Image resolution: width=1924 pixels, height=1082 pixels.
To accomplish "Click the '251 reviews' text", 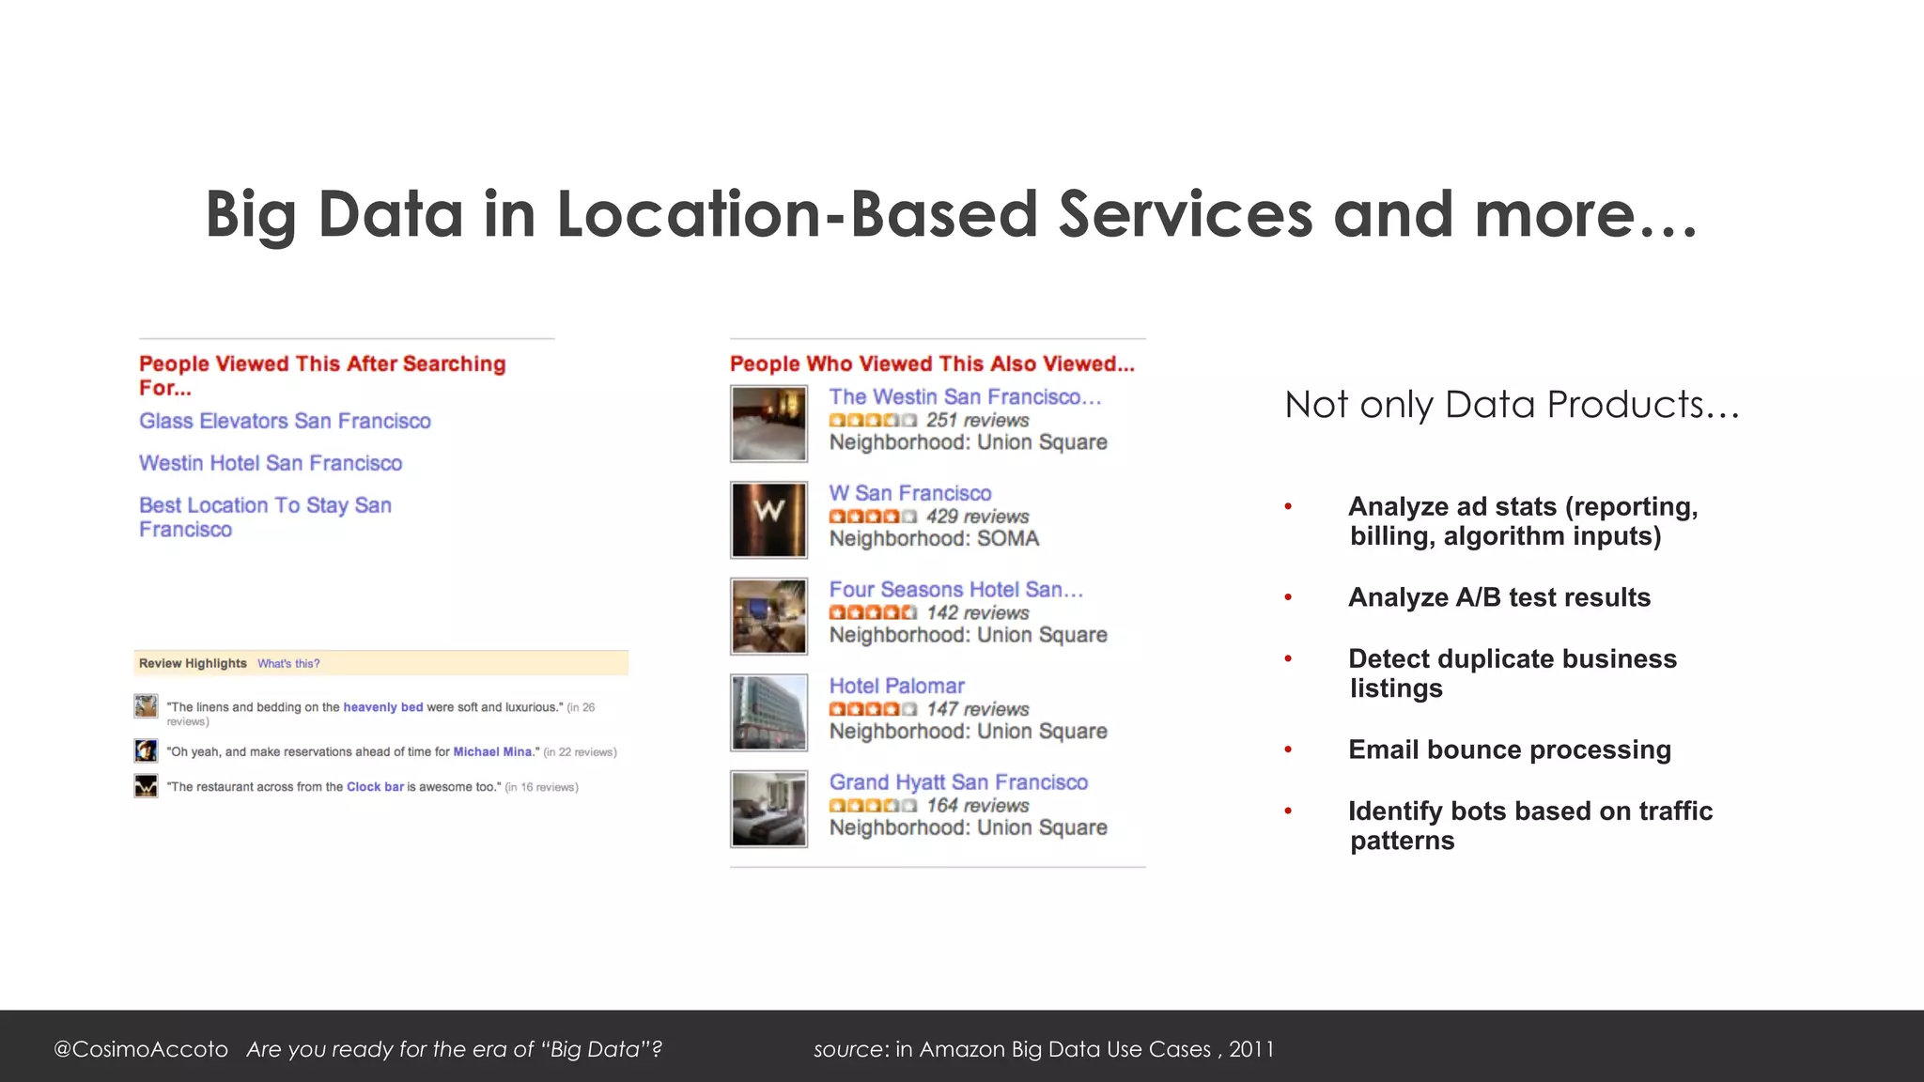I will pos(977,421).
